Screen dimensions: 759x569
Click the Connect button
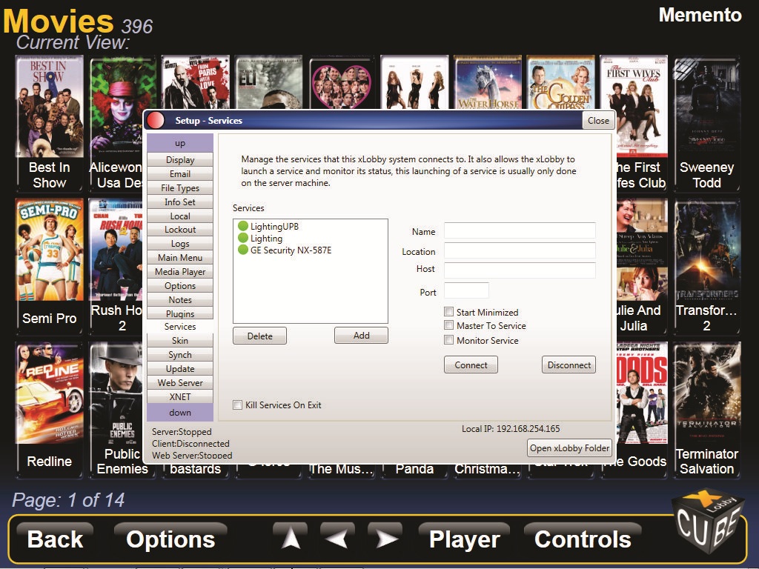click(x=471, y=365)
